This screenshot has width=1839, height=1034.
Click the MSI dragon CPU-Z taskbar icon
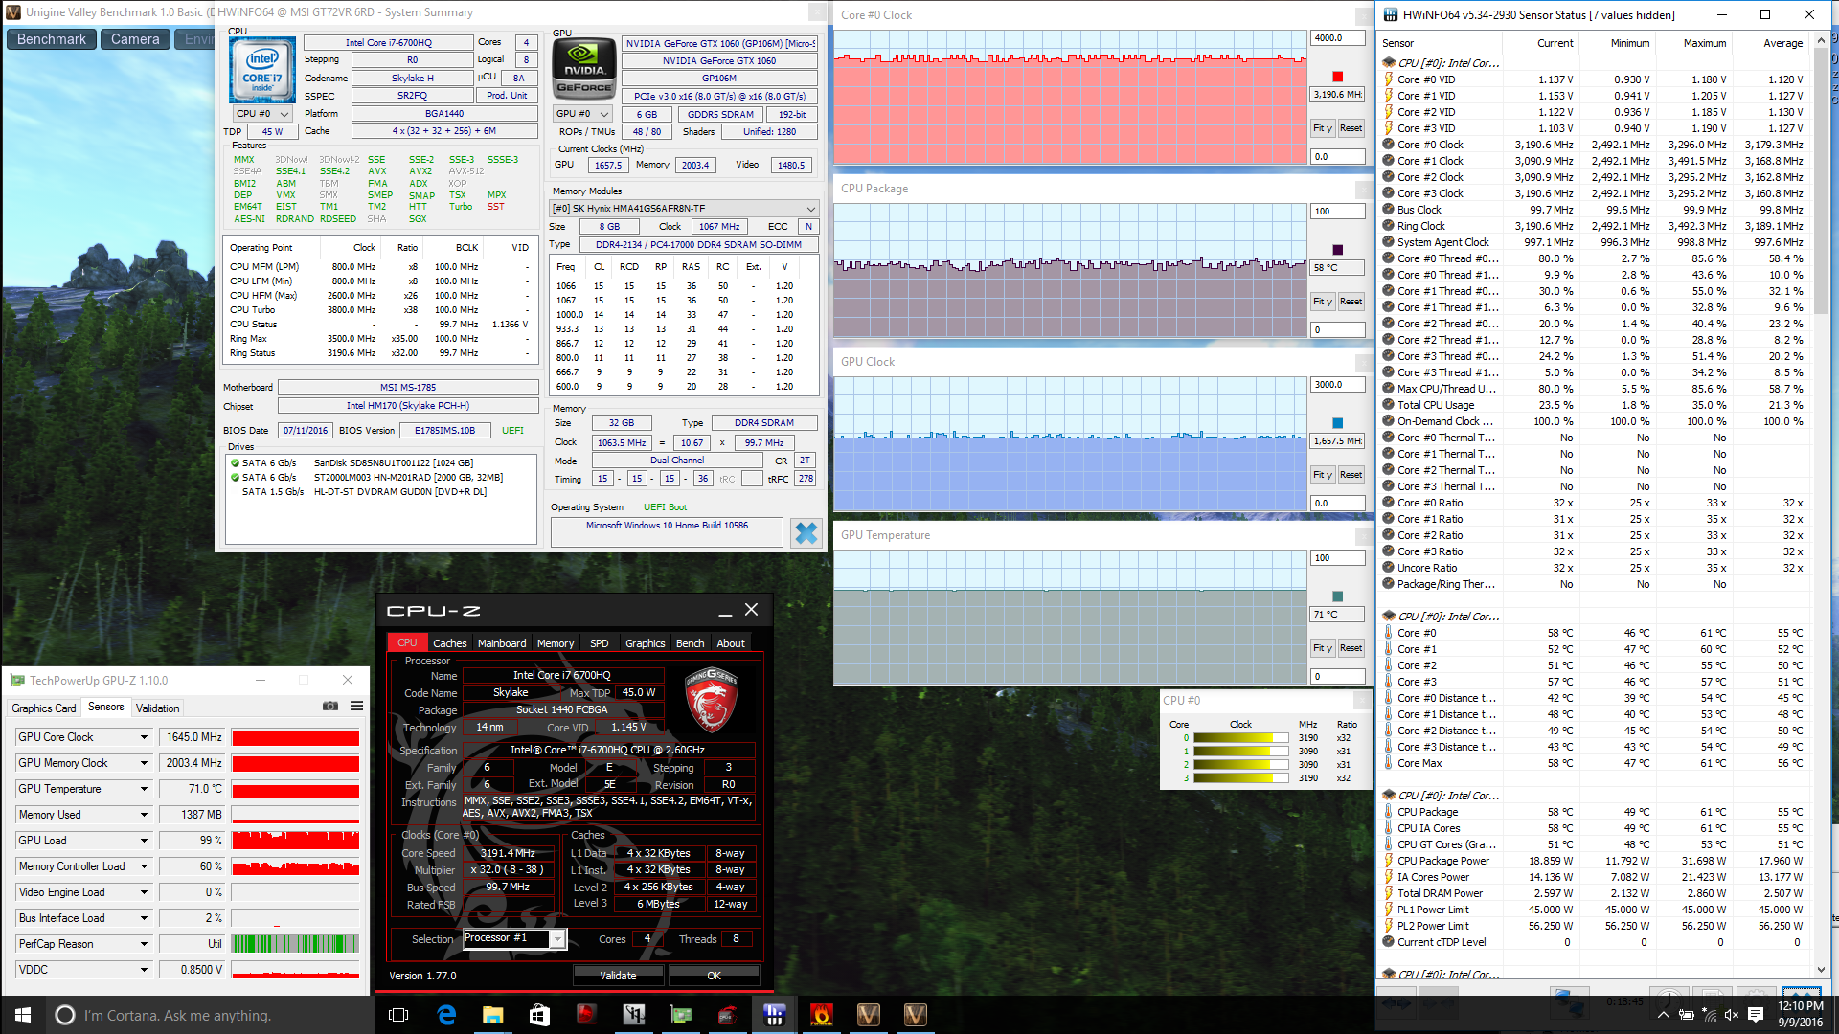pyautogui.click(x=727, y=1015)
